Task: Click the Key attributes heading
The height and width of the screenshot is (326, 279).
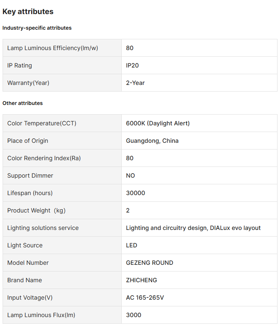Action: (x=28, y=11)
